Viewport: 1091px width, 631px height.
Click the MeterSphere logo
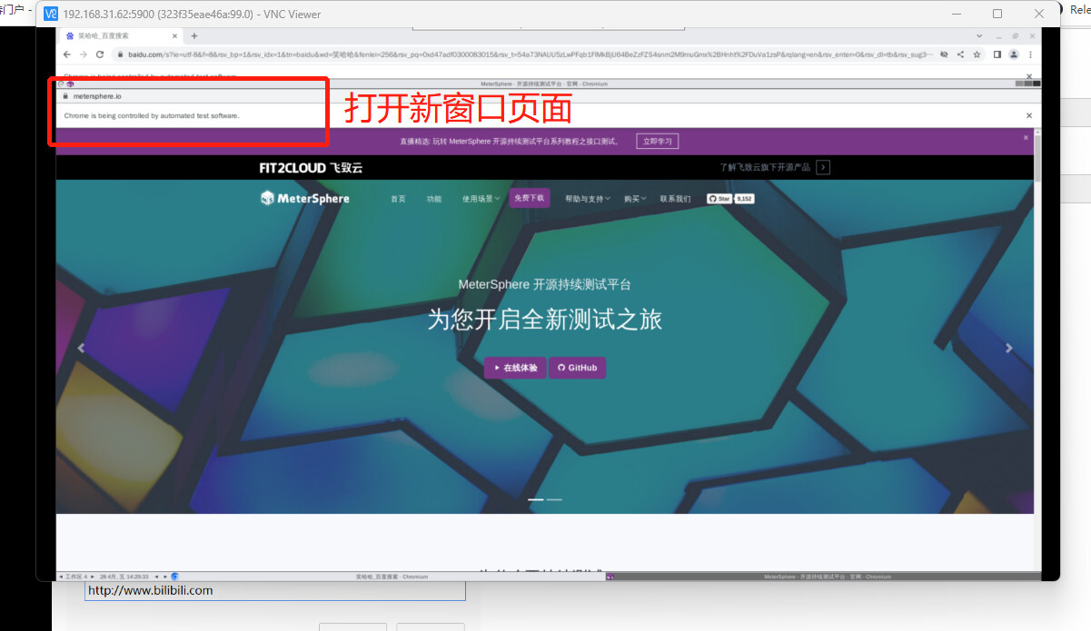point(304,198)
